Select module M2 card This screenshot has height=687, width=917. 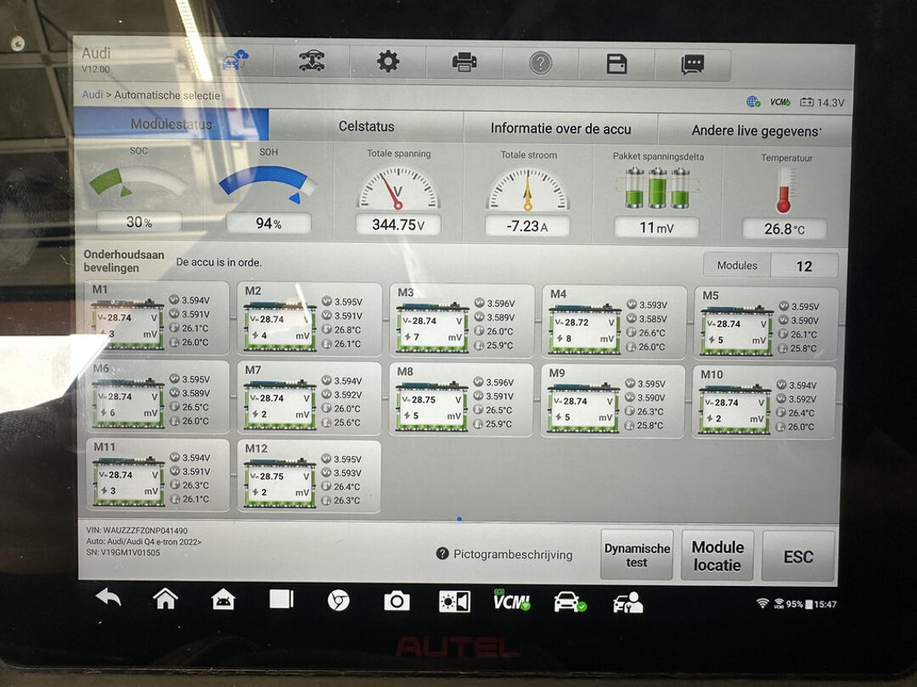310,319
